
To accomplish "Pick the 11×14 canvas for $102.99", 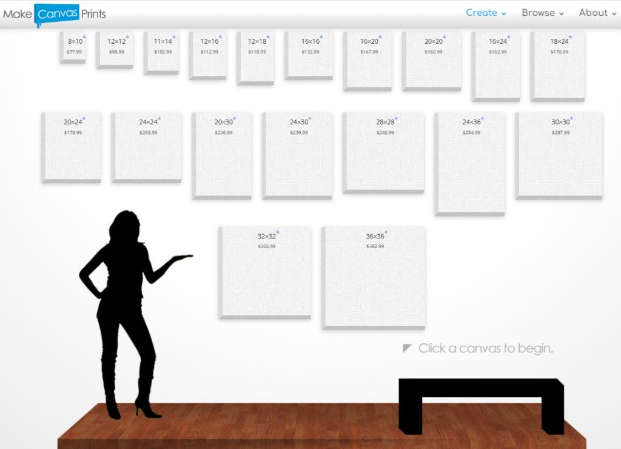I will pyautogui.click(x=162, y=52).
